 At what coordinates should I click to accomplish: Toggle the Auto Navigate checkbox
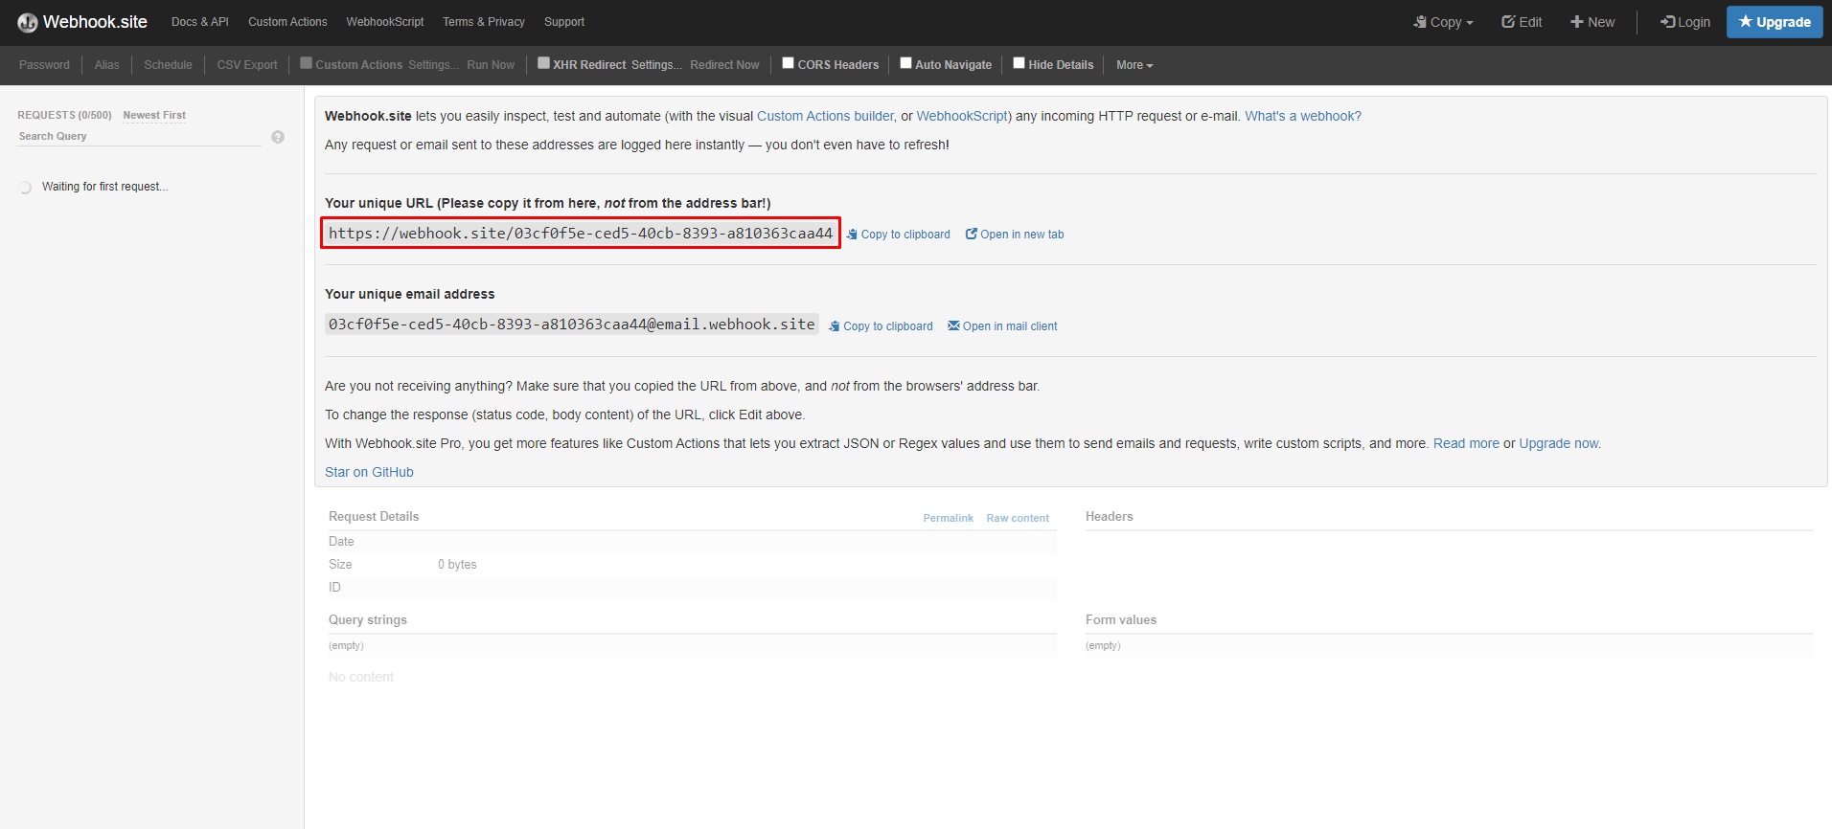pyautogui.click(x=905, y=63)
